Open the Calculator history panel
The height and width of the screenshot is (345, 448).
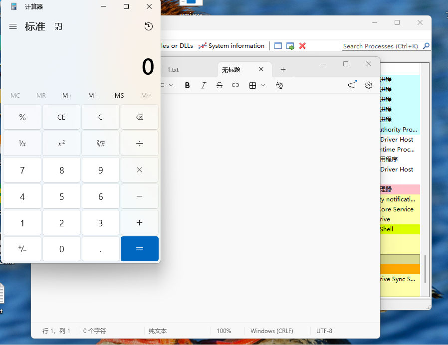149,26
